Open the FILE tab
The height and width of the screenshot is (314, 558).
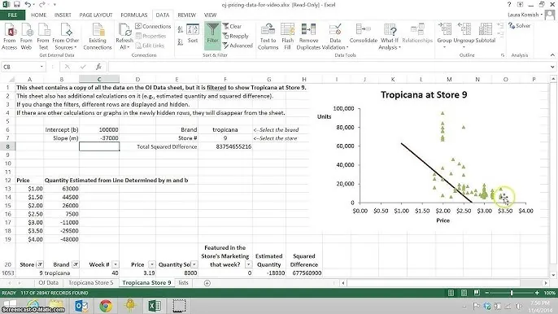12,15
